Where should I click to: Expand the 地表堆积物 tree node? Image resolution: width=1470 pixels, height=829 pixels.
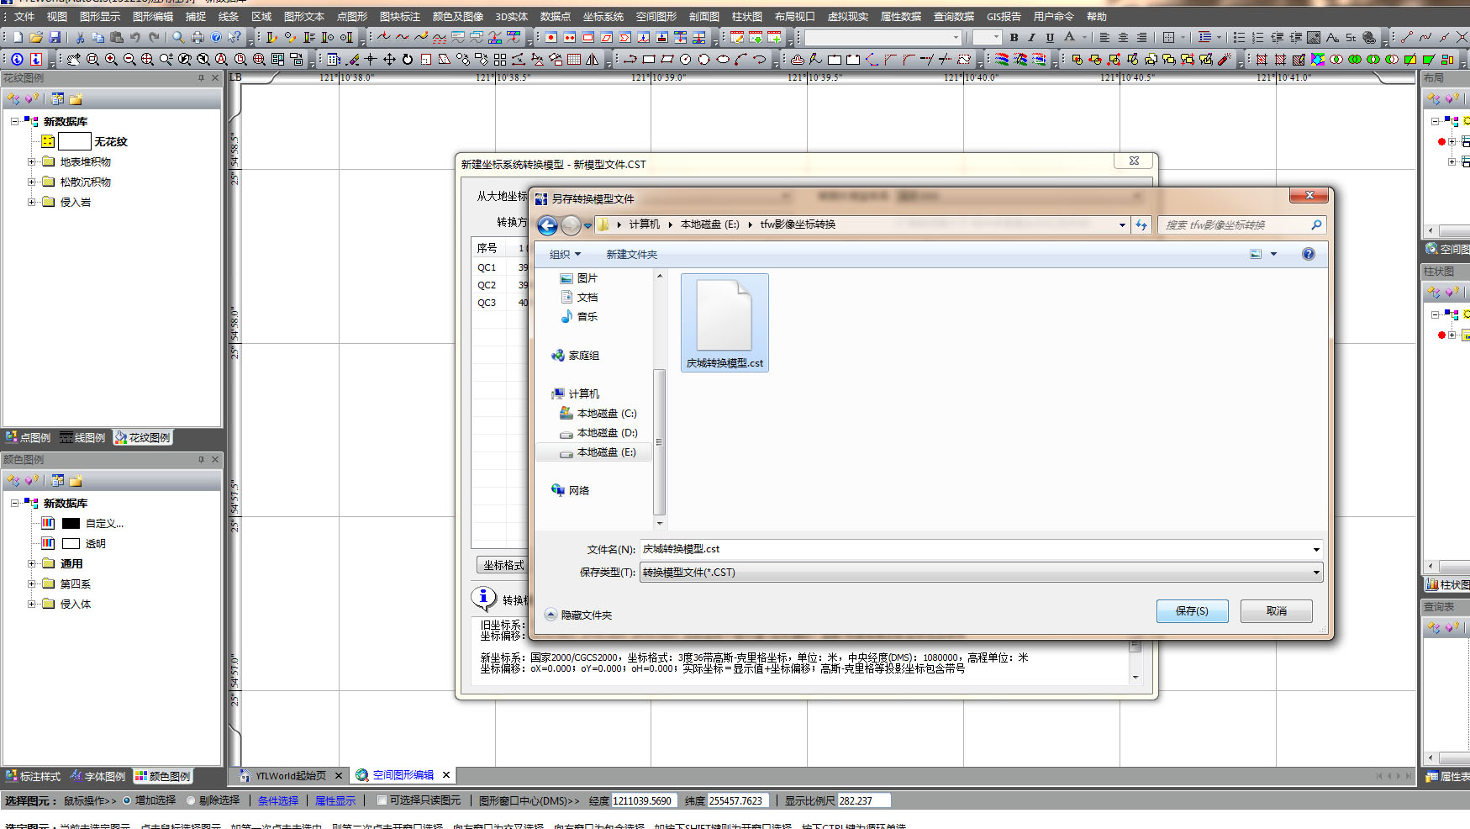tap(31, 161)
